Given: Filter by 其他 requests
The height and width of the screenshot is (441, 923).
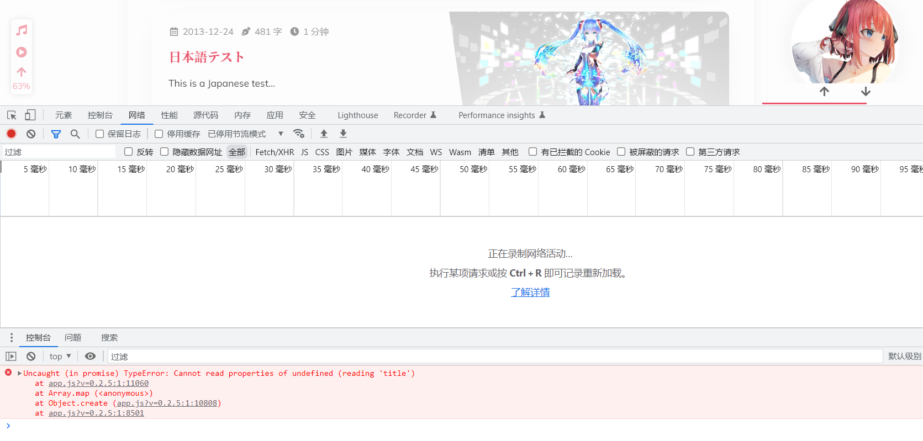Looking at the screenshot, I should (x=510, y=152).
